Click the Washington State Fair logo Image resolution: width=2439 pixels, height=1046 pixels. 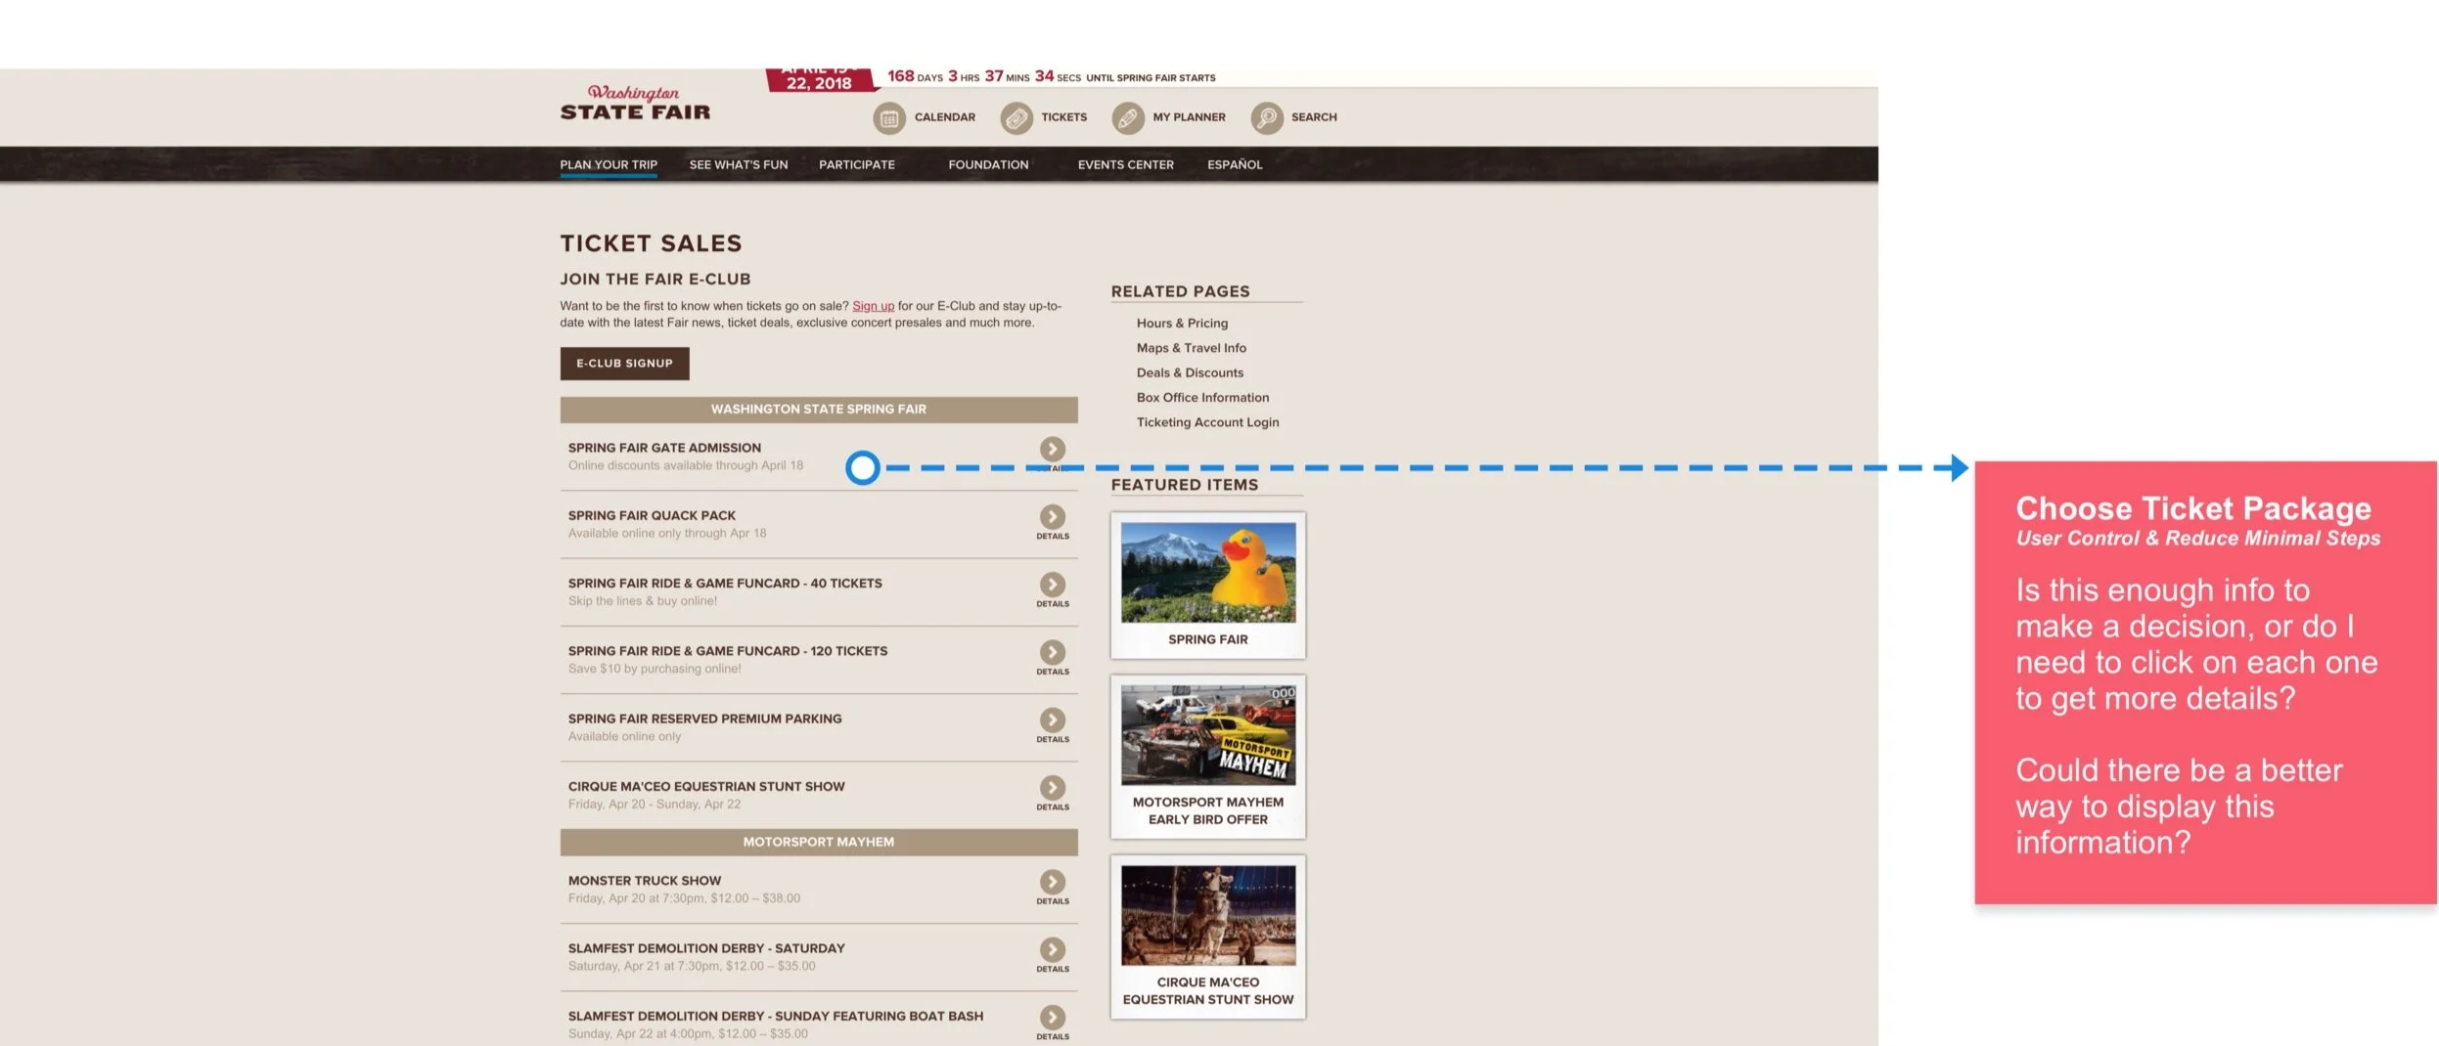click(635, 104)
